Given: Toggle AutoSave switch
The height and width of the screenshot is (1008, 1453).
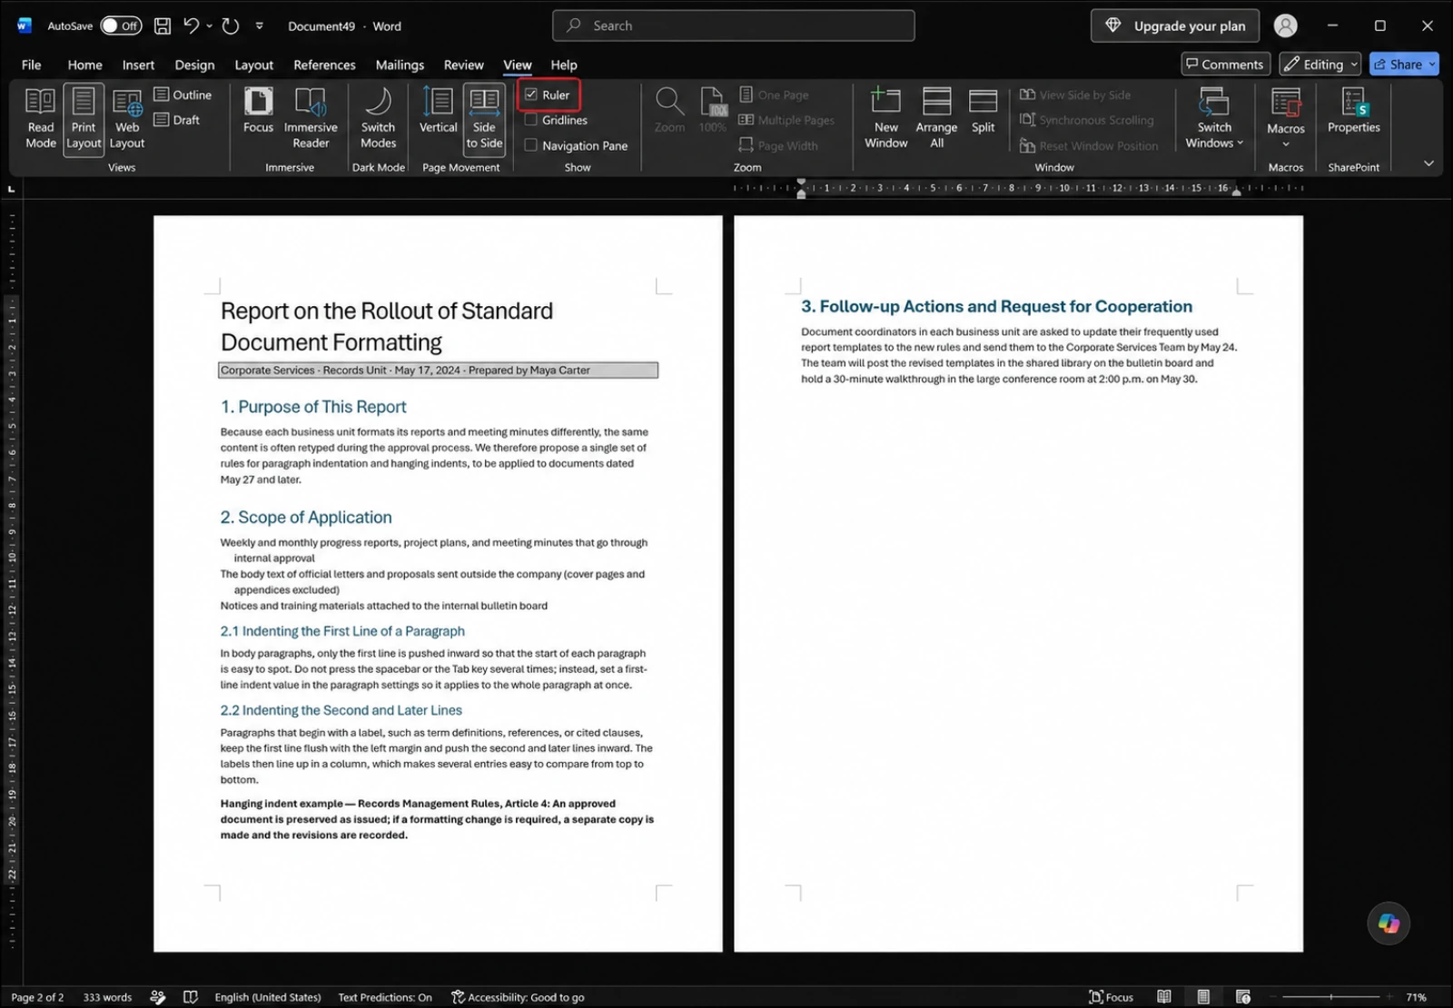Looking at the screenshot, I should point(121,26).
